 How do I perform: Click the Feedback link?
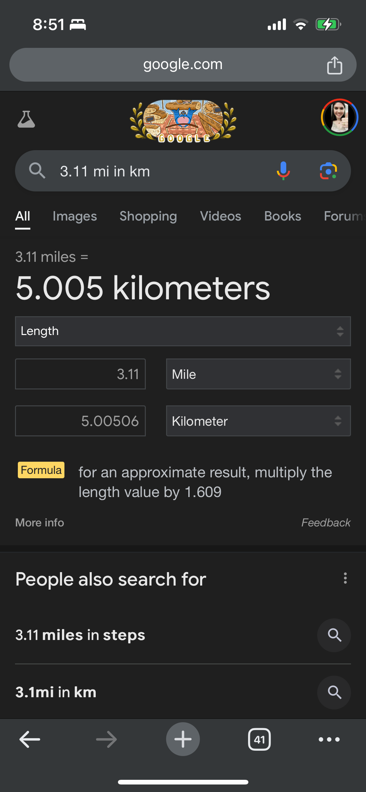click(326, 523)
